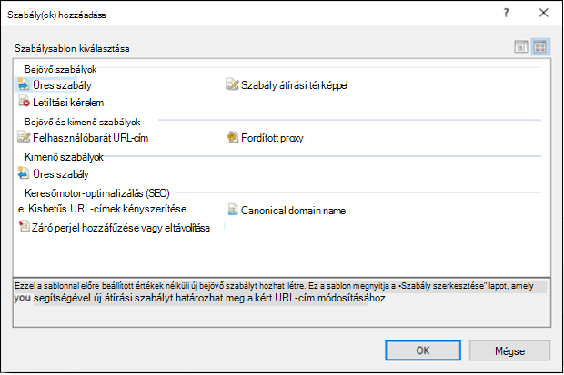Select the inbound Üres szabály template icon
This screenshot has height=375, width=564.
tap(24, 84)
